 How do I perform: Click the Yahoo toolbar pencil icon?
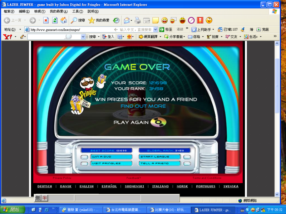[22, 37]
